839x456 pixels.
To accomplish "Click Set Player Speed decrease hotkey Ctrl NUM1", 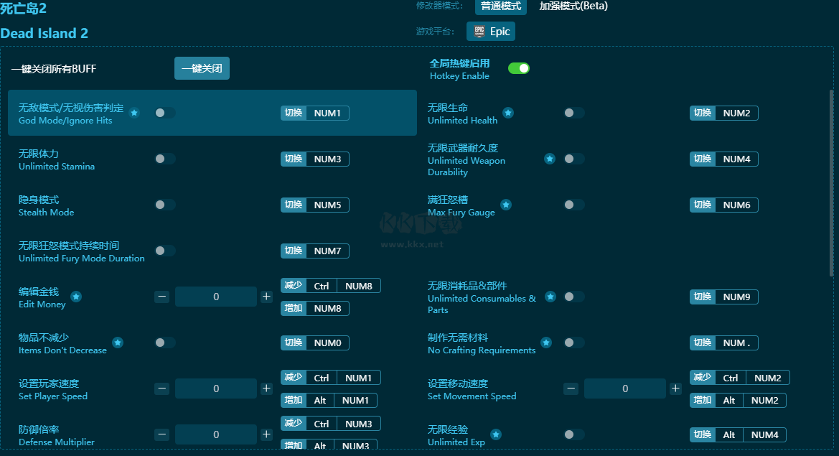I will [331, 378].
